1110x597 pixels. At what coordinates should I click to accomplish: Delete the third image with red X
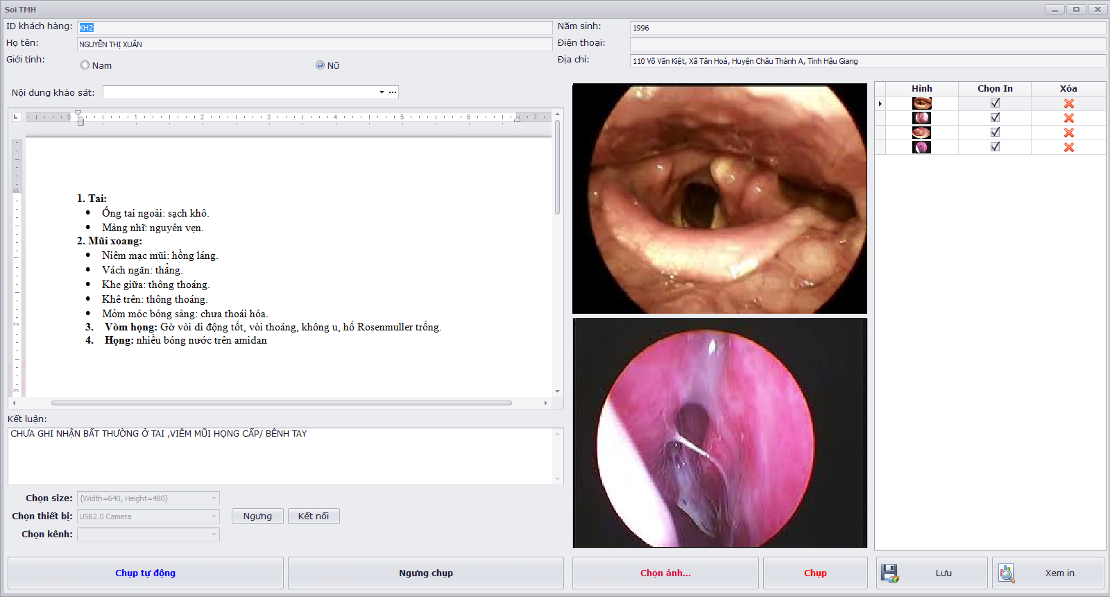pyautogui.click(x=1068, y=133)
